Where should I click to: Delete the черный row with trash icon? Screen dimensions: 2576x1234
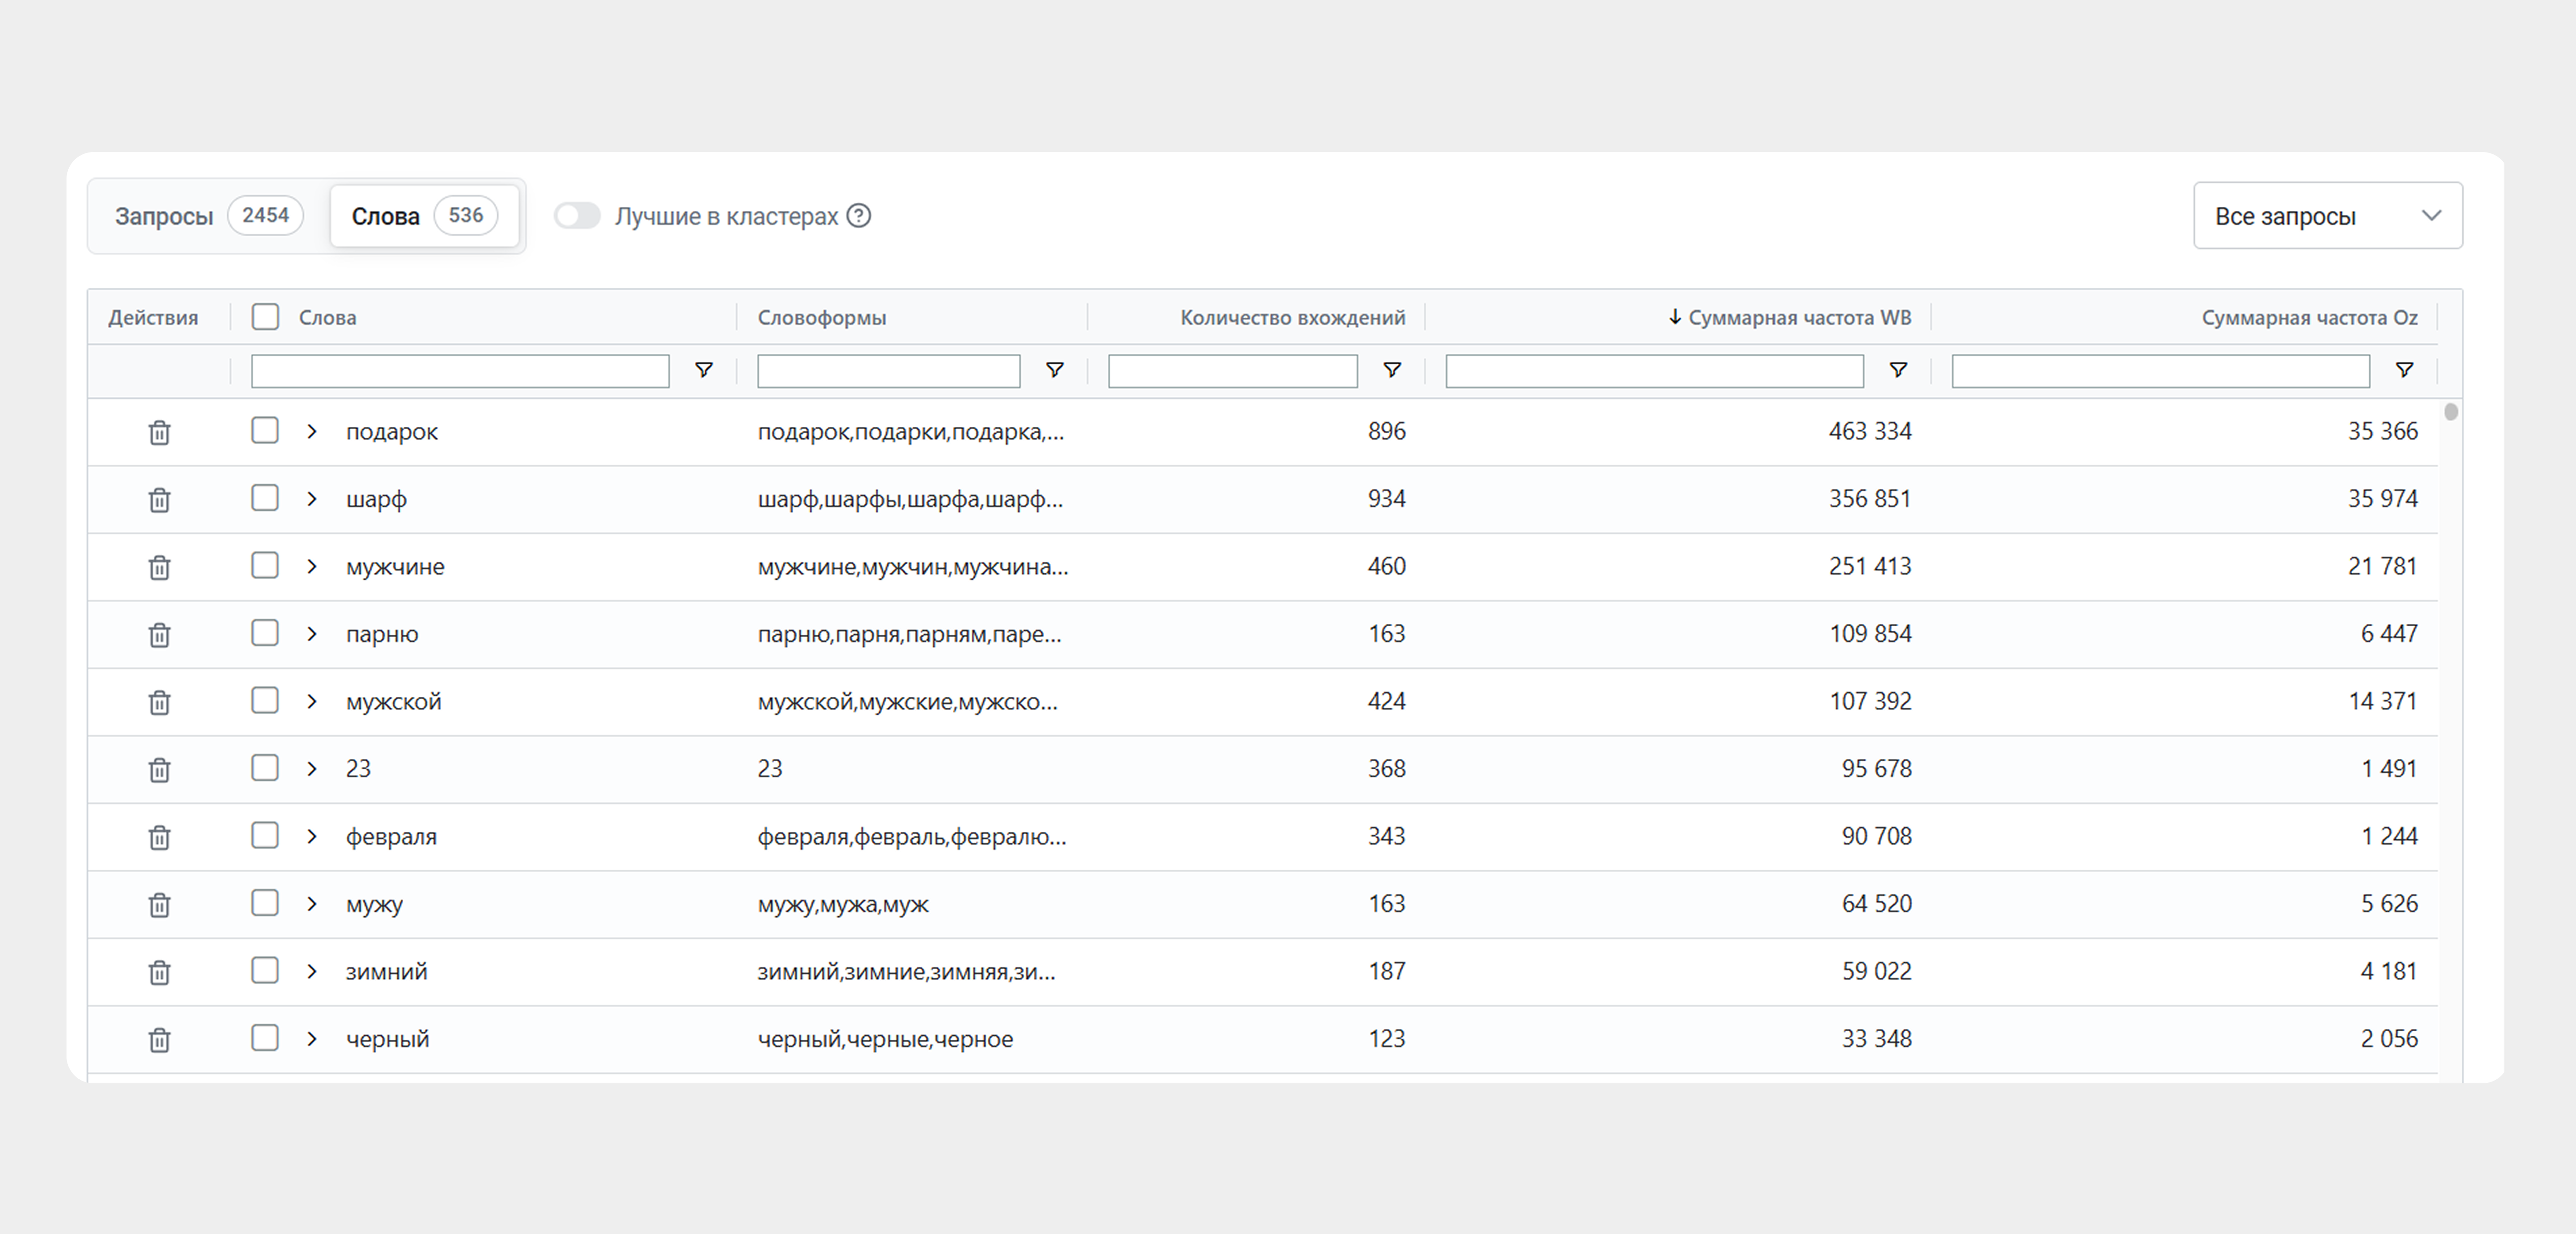pos(159,1039)
